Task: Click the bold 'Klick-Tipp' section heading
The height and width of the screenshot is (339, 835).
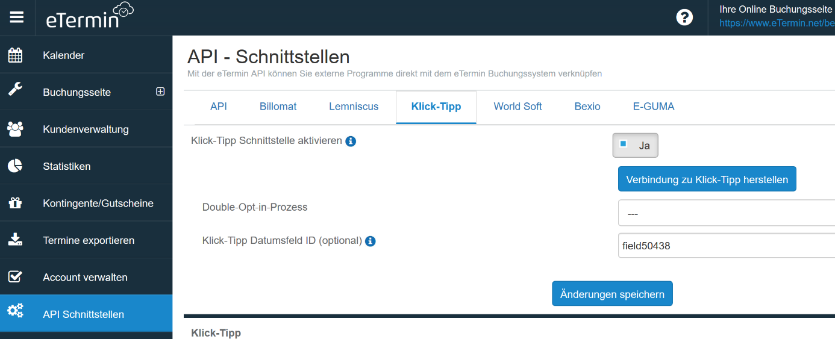Action: (x=216, y=333)
